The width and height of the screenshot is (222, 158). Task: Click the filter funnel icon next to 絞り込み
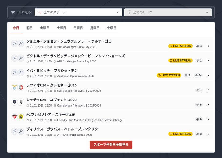[x=12, y=12]
